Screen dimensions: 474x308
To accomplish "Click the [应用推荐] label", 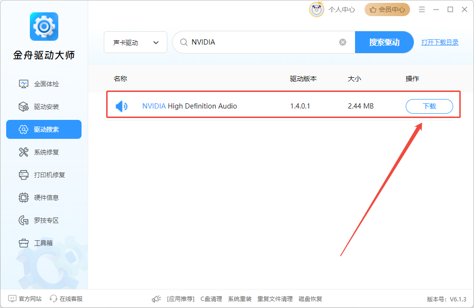I will pos(181,299).
